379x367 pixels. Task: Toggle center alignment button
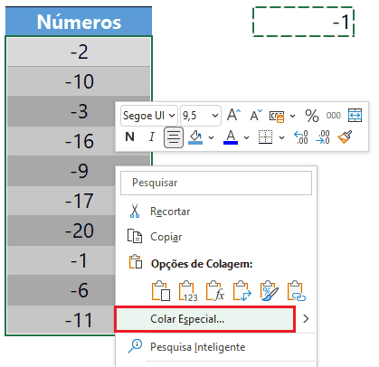[x=174, y=137]
